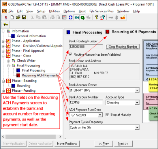158x149 pixels.
Task: Click the gold key icon
Action: (6, 25)
